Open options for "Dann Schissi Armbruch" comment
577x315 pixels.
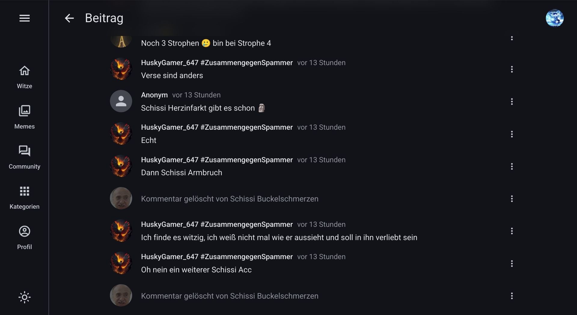tap(512, 166)
